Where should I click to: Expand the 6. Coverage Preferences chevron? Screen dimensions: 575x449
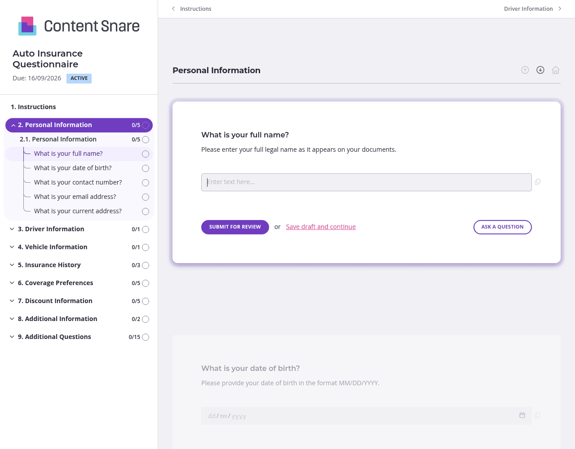pyautogui.click(x=12, y=283)
